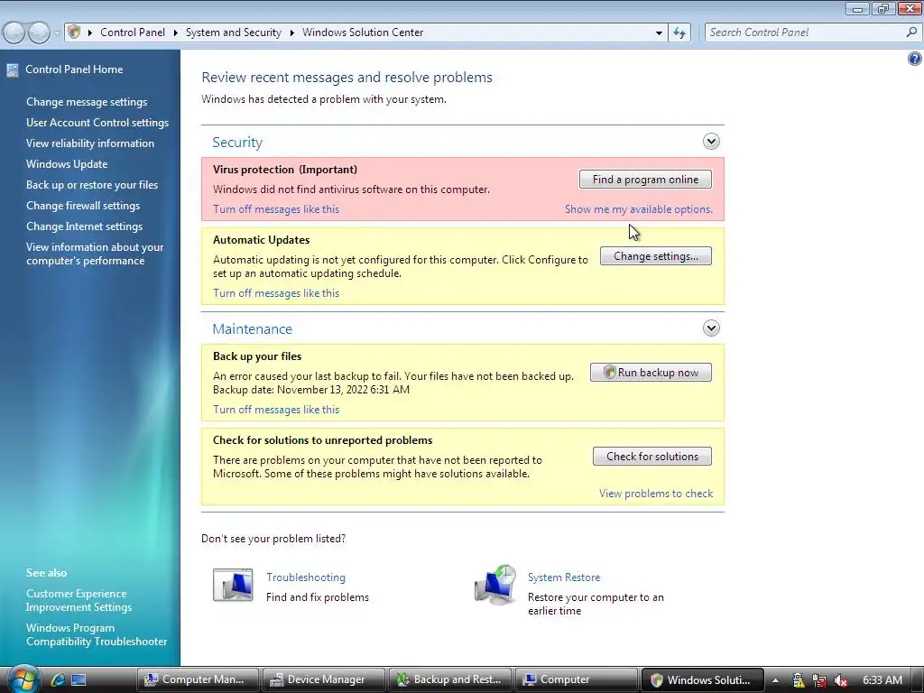Select Windows Solution Center breadcrumb
Viewport: 924px width, 693px height.
pos(363,32)
